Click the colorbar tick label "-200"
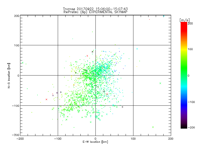The height and width of the screenshot is (151, 201). pos(191,127)
